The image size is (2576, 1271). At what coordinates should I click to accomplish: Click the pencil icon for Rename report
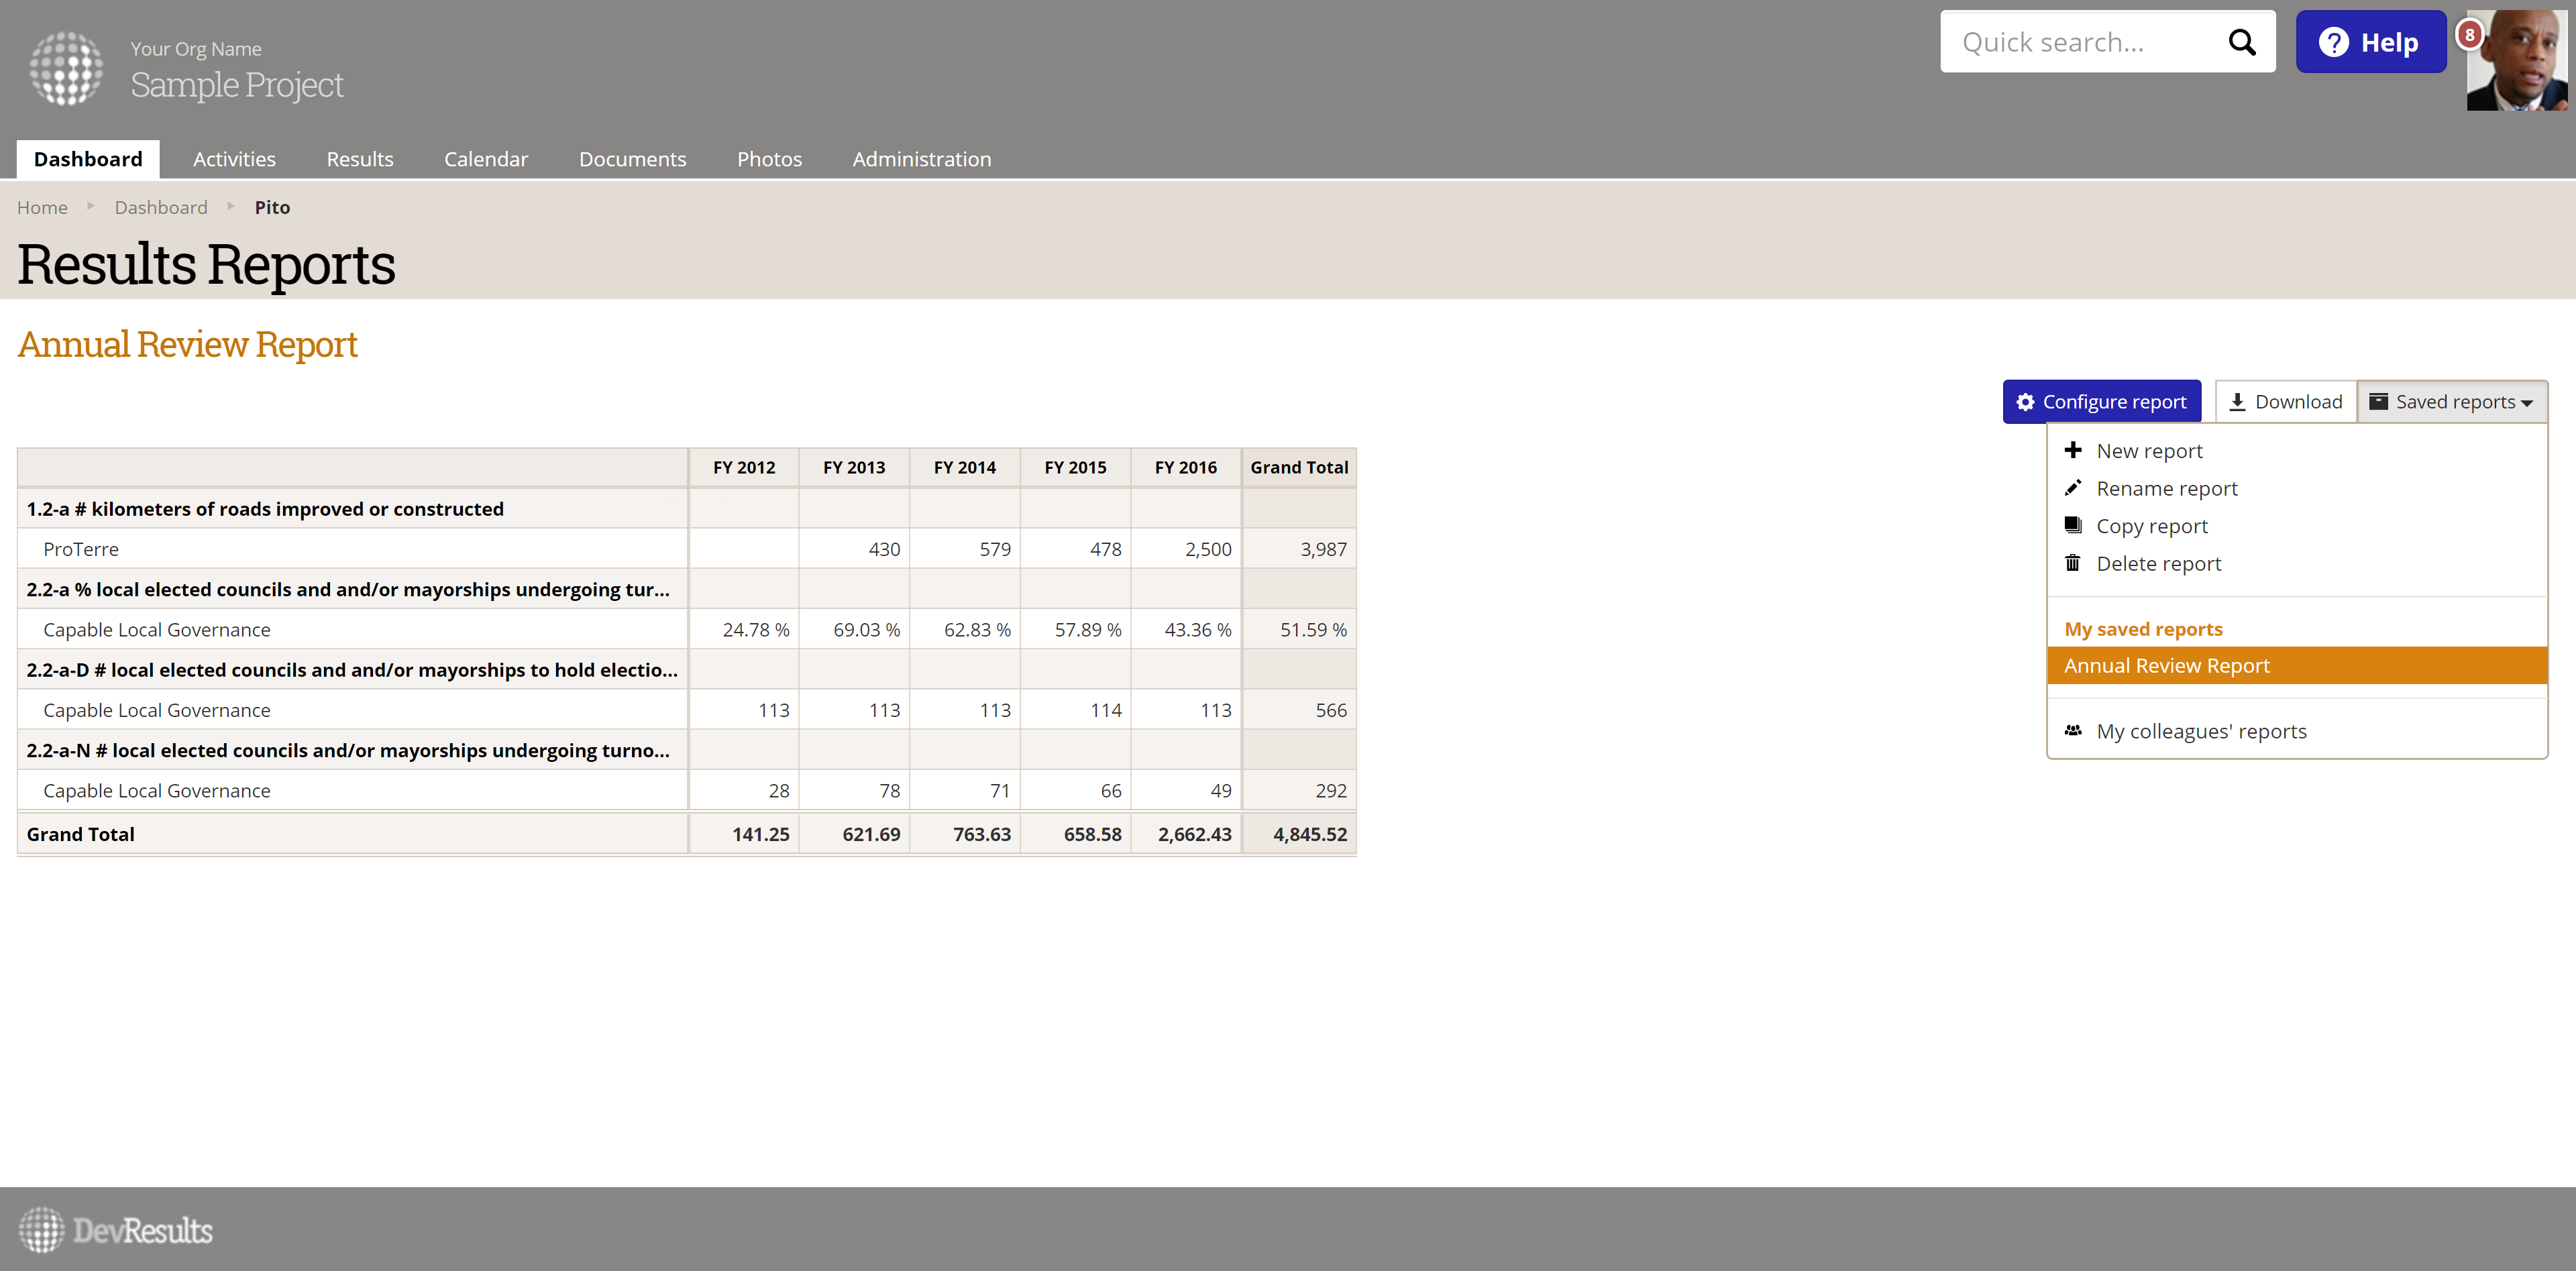2073,488
